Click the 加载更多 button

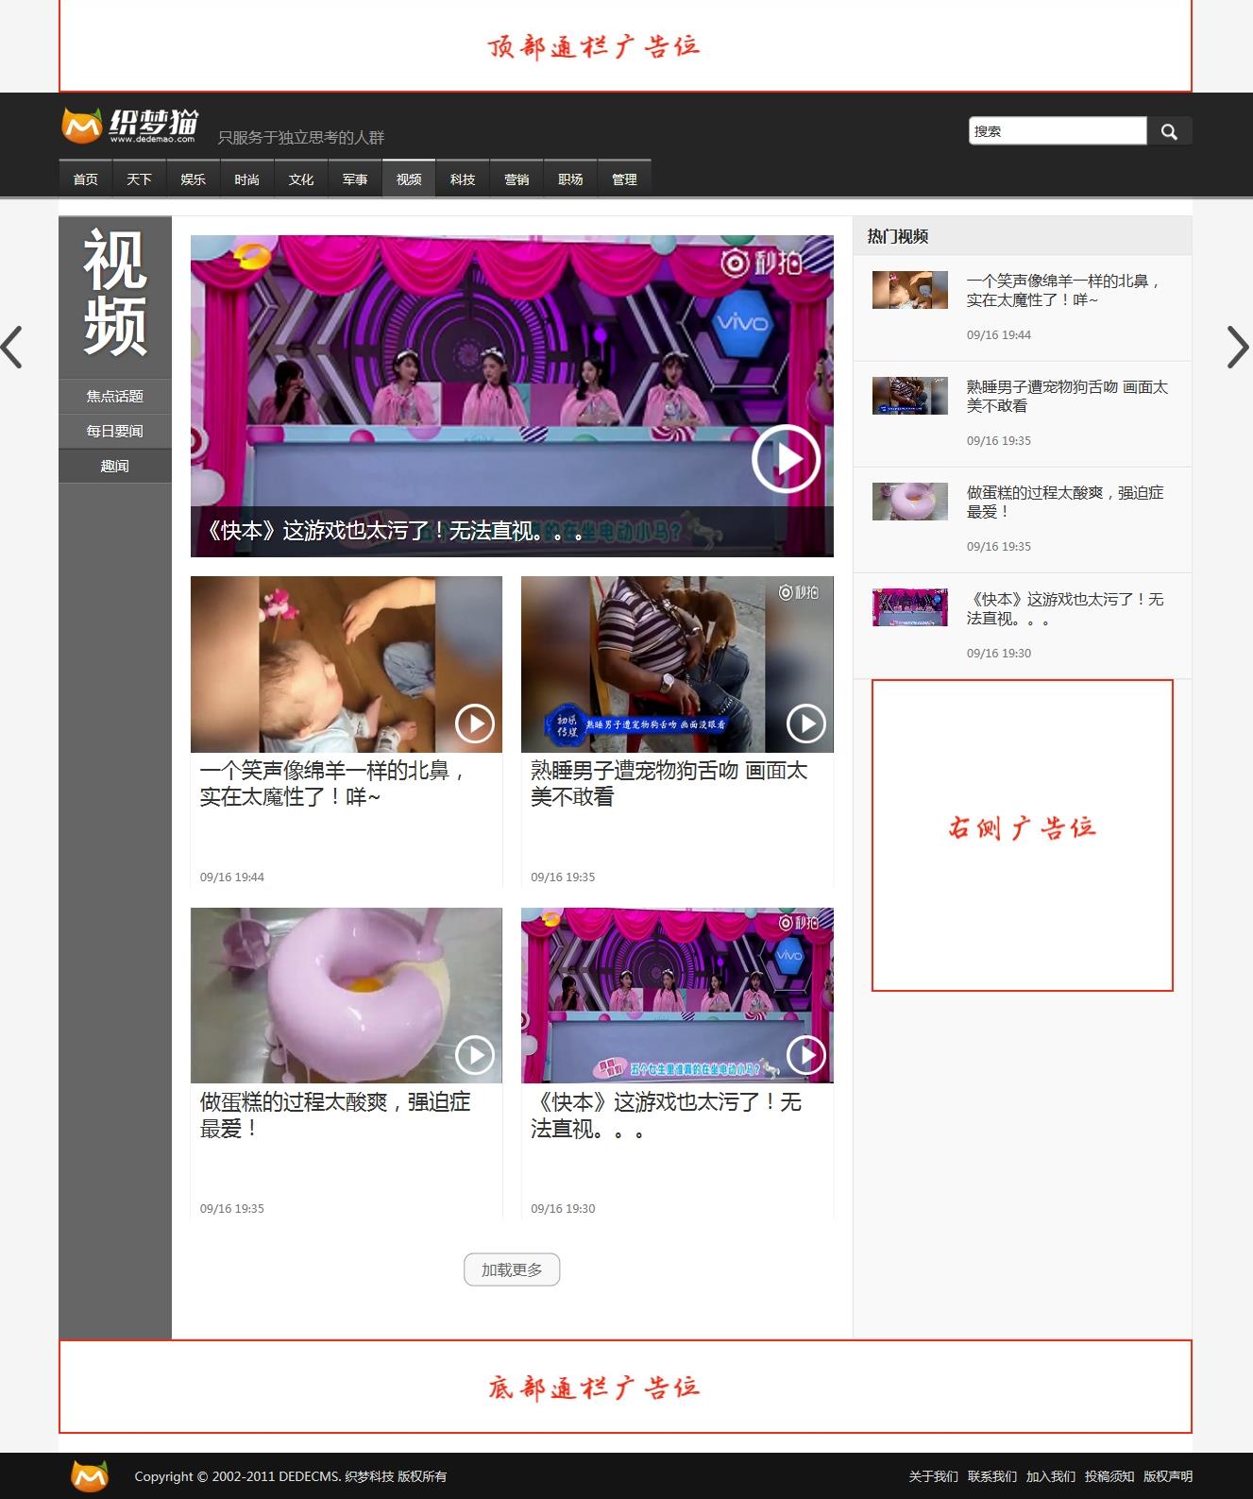[x=512, y=1269]
